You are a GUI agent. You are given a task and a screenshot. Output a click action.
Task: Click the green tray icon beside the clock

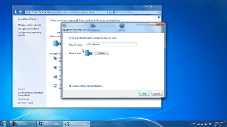pyautogui.click(x=210, y=124)
